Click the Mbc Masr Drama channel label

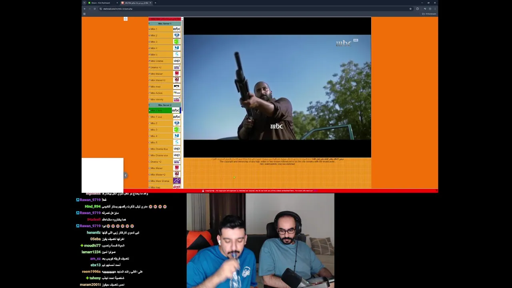click(160, 181)
